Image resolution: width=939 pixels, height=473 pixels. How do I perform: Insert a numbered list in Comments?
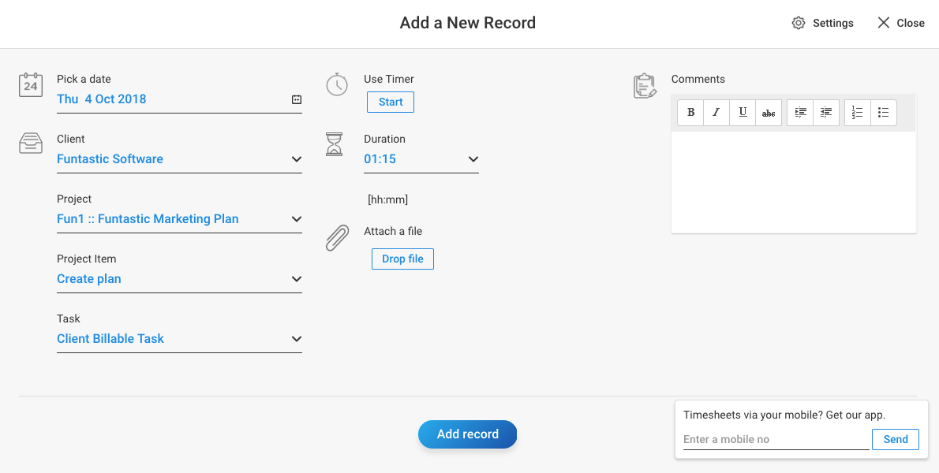click(x=858, y=113)
